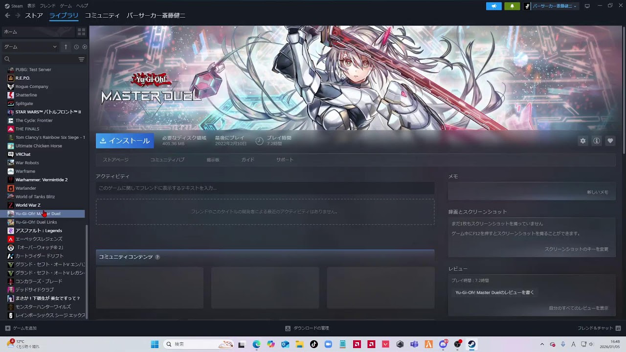
Task: Click the ホーム library home button
Action: [x=38, y=32]
